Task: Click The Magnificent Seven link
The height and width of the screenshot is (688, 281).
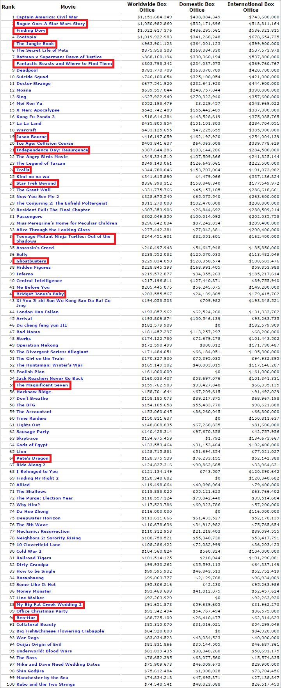Action: click(x=42, y=385)
